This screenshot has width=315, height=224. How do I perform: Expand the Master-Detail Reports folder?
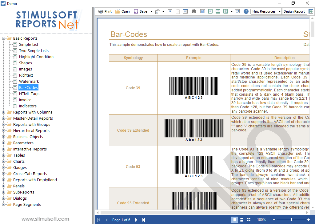click(x=3, y=118)
